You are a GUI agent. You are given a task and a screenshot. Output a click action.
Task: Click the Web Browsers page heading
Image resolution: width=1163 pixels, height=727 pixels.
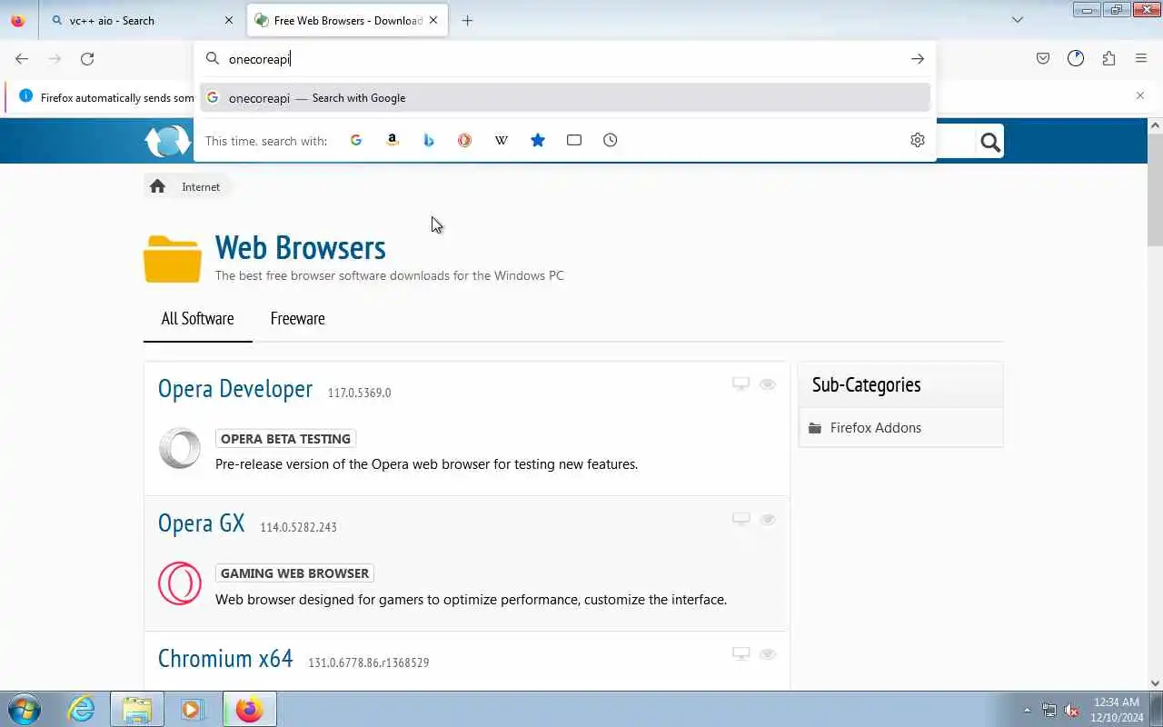(x=300, y=247)
